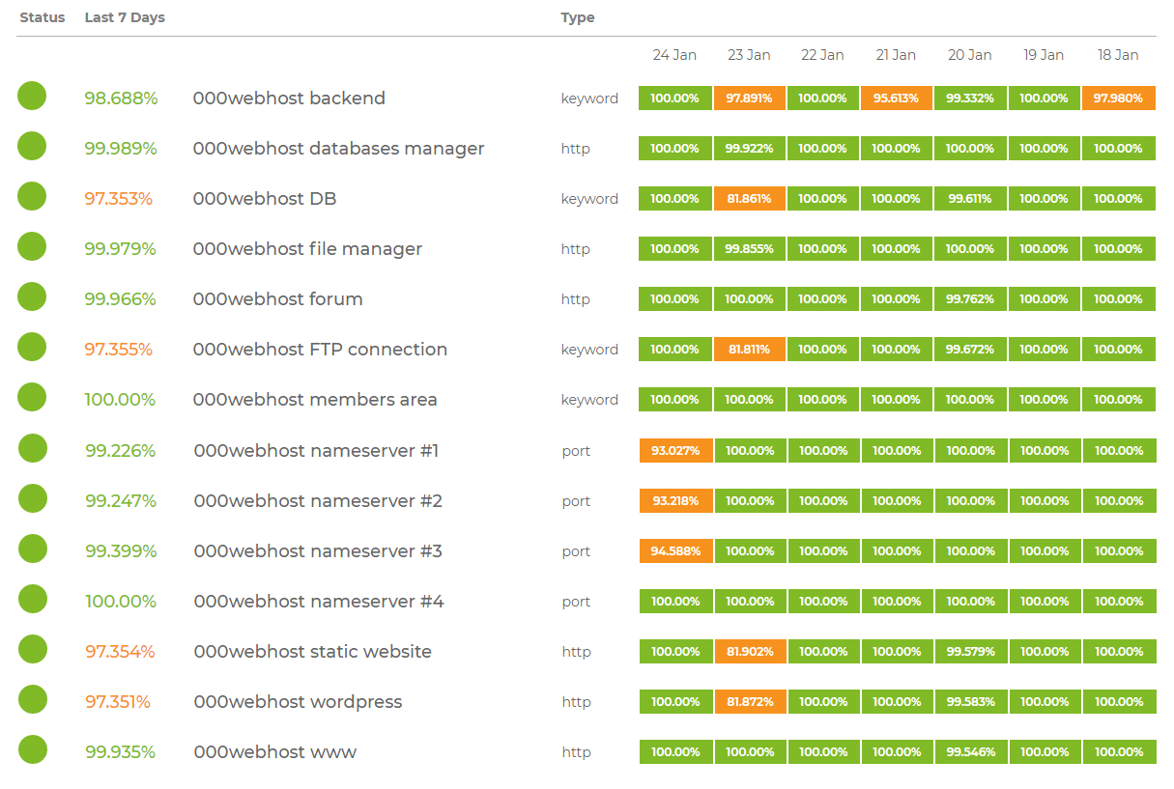Viewport: 1174px width, 789px height.
Task: Click the 99.399% uptime for nameserver #3
Action: coord(121,551)
